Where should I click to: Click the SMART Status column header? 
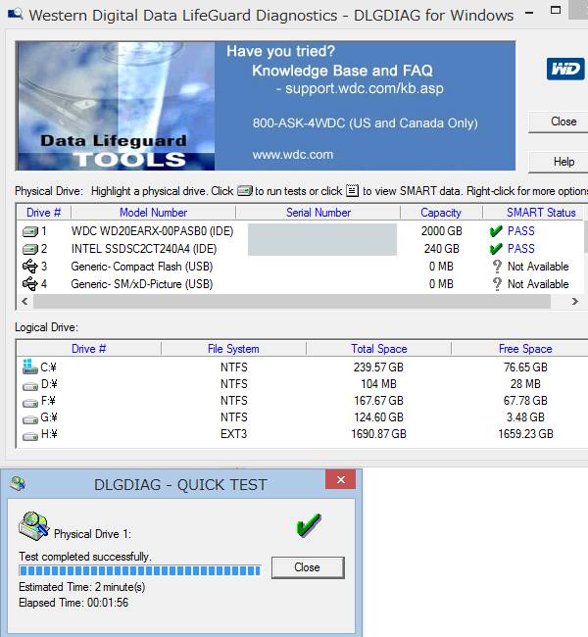coord(540,213)
